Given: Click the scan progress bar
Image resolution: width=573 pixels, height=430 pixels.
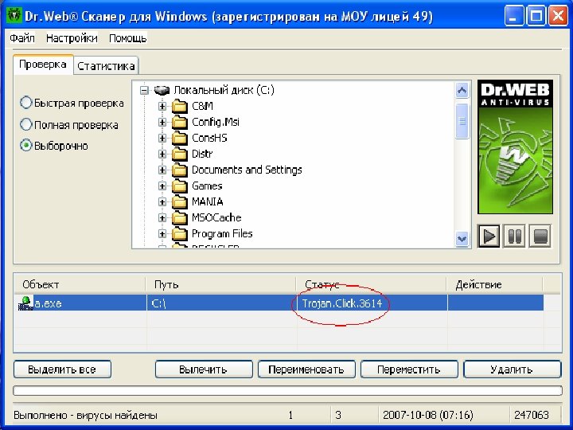Looking at the screenshot, I should pos(287,391).
